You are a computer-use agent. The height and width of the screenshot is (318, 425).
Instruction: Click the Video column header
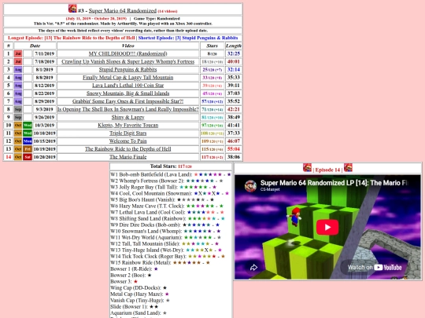pos(128,46)
